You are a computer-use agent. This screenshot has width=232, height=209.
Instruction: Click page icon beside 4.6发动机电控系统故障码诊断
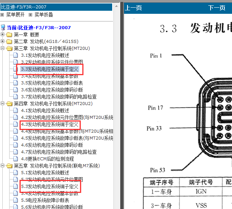click(16, 145)
